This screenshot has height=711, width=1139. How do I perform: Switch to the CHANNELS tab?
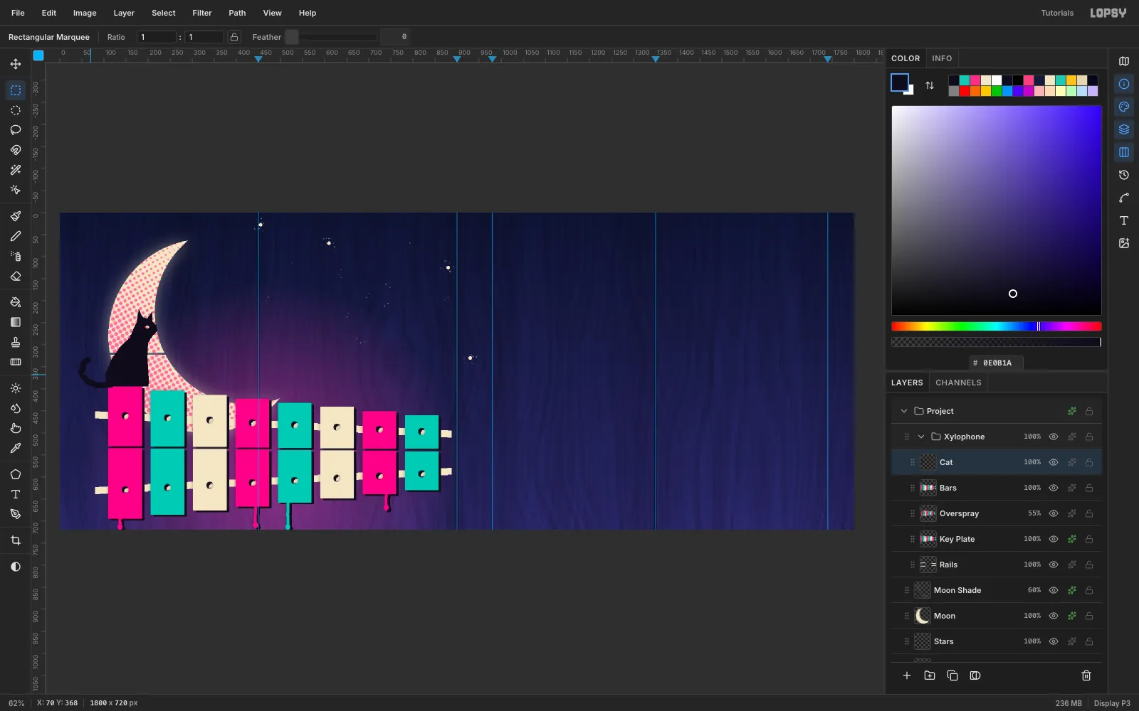[958, 383]
